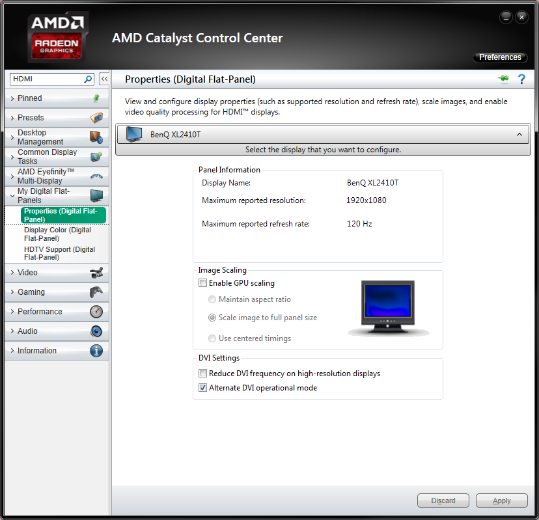The width and height of the screenshot is (539, 520).
Task: Click the blue Information icon
Action: point(96,351)
